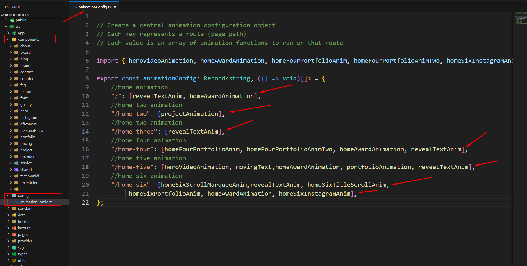The width and height of the screenshot is (527, 266).
Task: Collapse the BFOLIO-NEXTJS project root
Action: tap(2, 15)
